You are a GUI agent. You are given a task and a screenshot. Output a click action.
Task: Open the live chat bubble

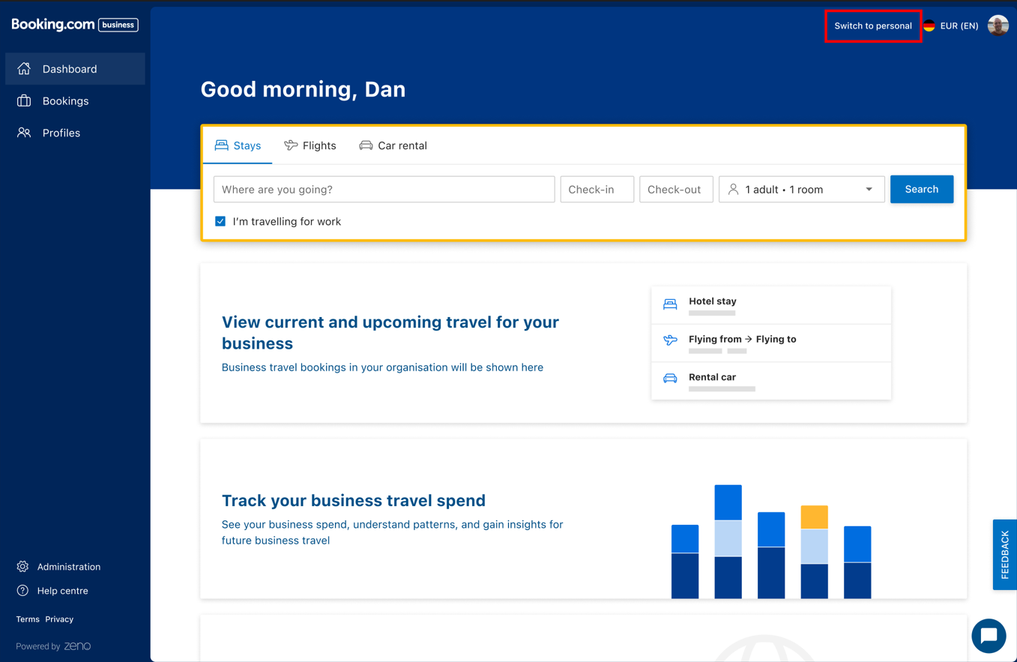tap(988, 635)
